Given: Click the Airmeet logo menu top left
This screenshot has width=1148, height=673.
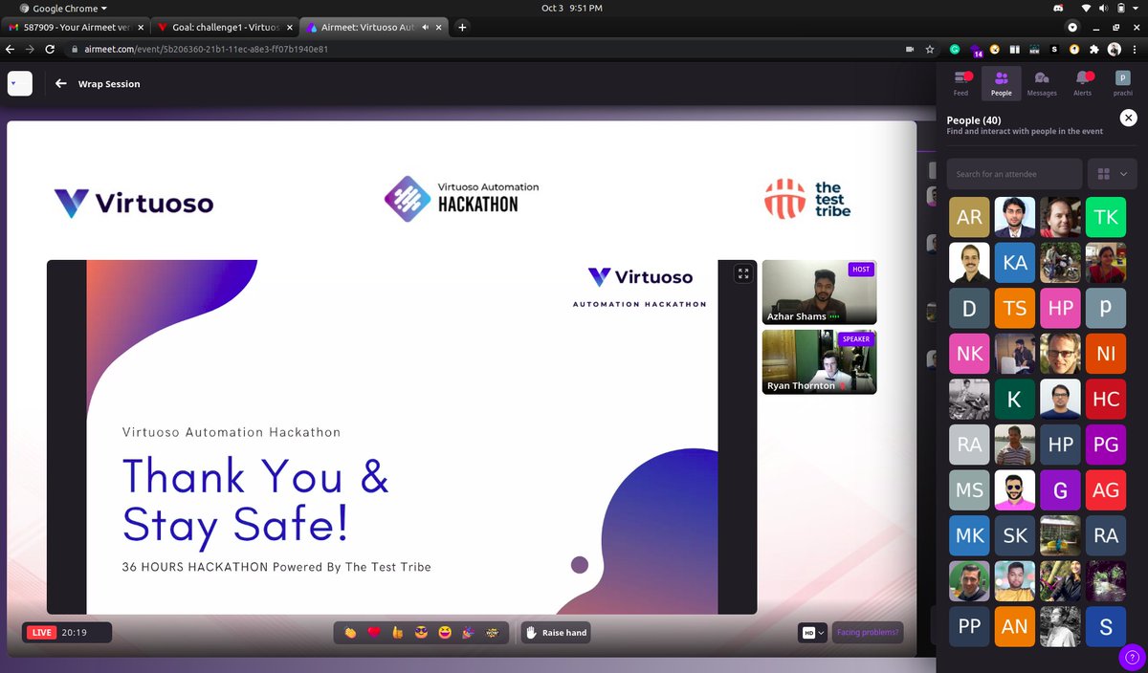Looking at the screenshot, I should 20,84.
